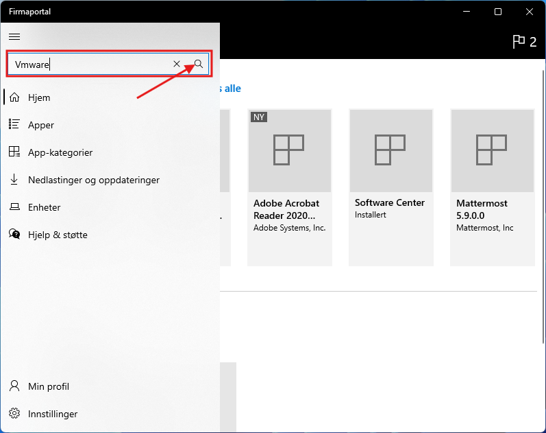Clear the Vmware search text

tap(177, 64)
